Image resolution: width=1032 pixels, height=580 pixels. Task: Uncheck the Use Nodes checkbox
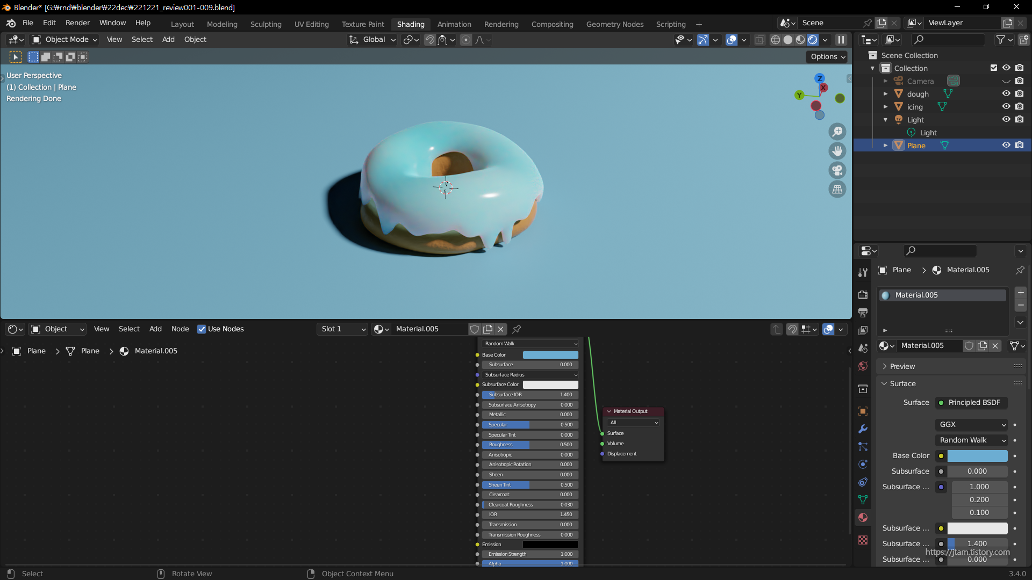tap(202, 329)
